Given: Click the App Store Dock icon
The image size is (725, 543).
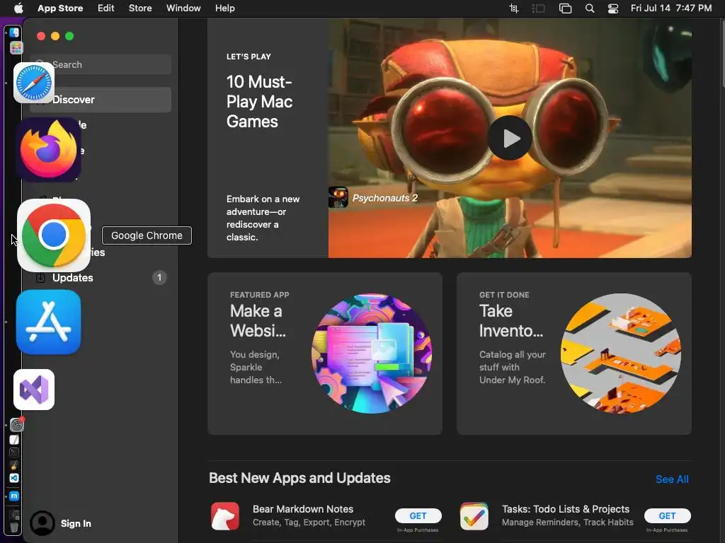Looking at the screenshot, I should (x=49, y=322).
